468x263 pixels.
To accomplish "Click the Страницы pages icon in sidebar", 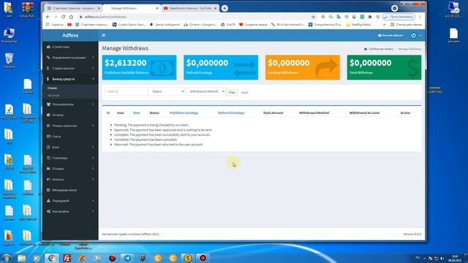I will tap(49, 158).
